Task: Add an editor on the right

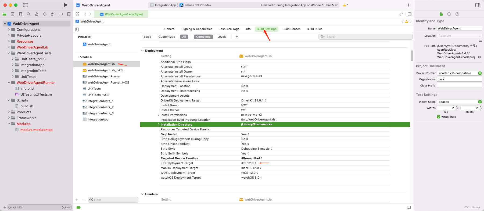Action: pos(410,14)
